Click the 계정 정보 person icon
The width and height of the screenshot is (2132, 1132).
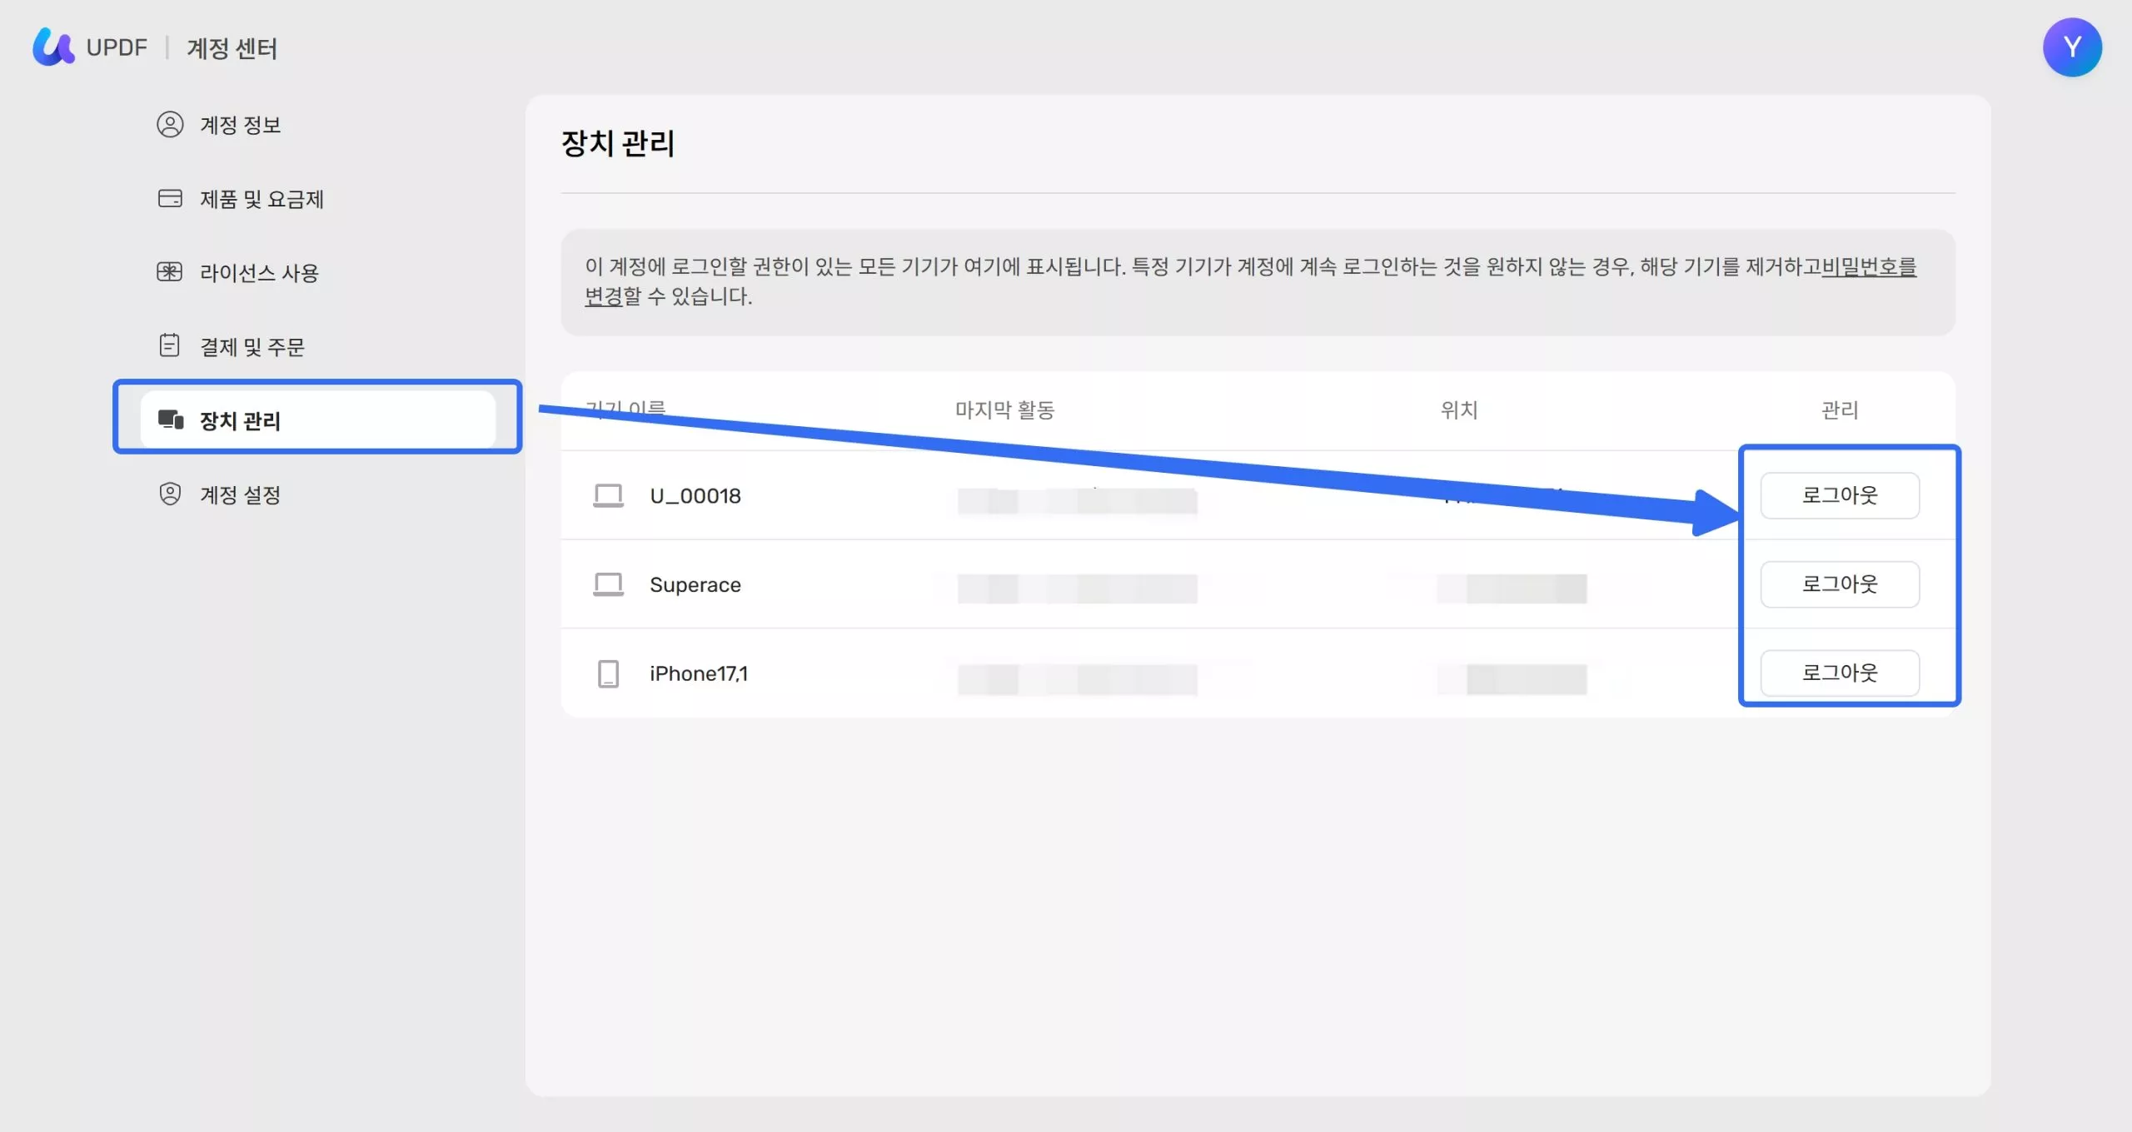[x=170, y=125]
